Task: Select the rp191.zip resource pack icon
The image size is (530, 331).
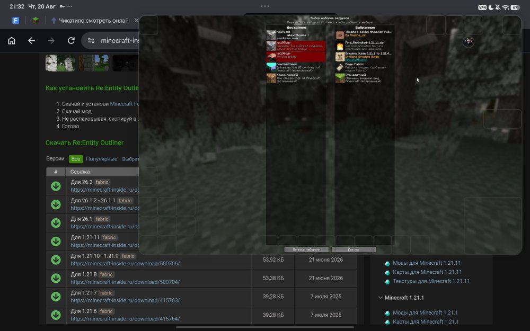Action: (271, 35)
